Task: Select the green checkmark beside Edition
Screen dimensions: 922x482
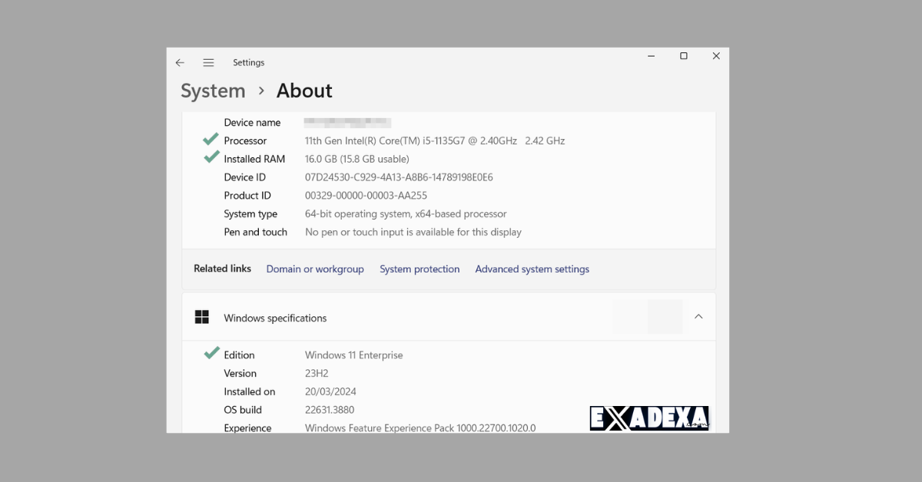Action: (x=211, y=353)
